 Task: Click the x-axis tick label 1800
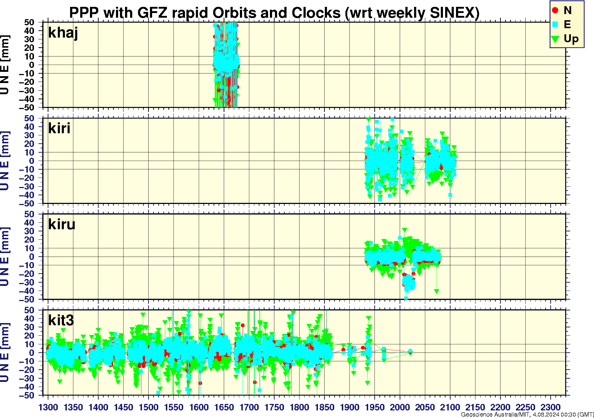pyautogui.click(x=299, y=407)
